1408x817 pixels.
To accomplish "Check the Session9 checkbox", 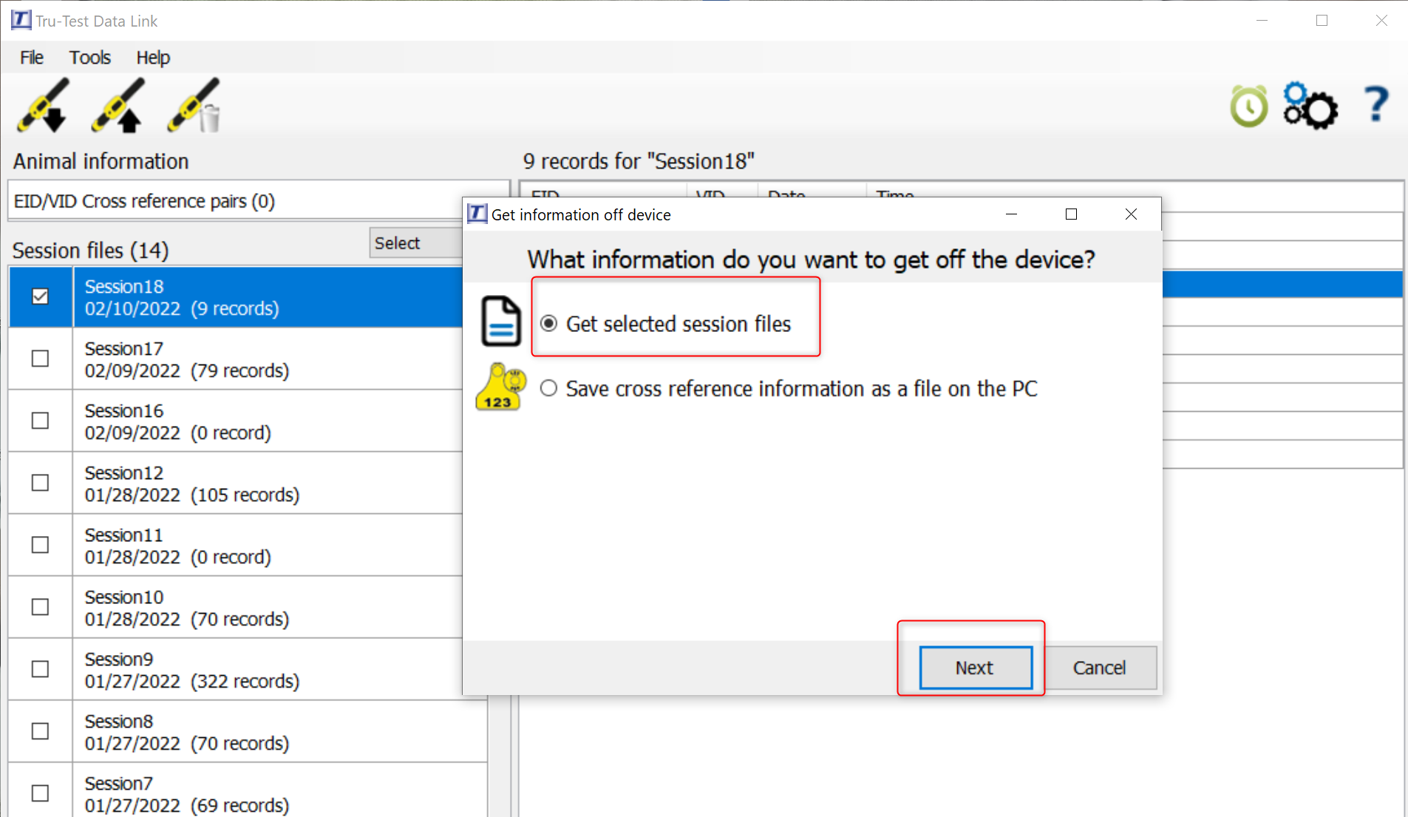I will pos(40,669).
